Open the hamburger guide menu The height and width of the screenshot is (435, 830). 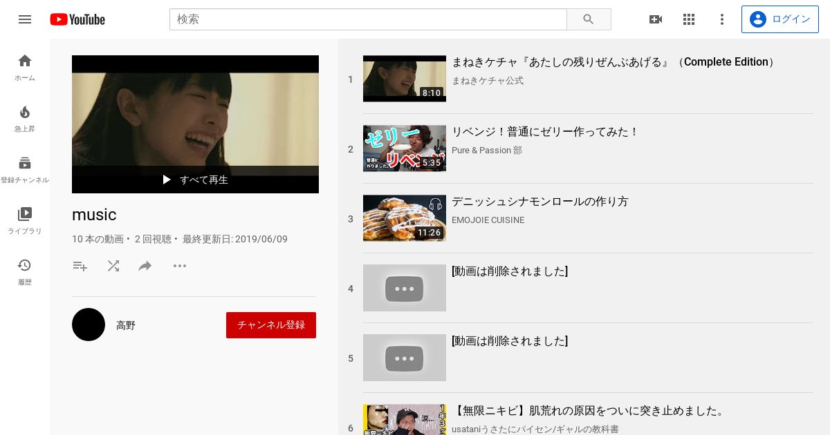click(x=25, y=19)
